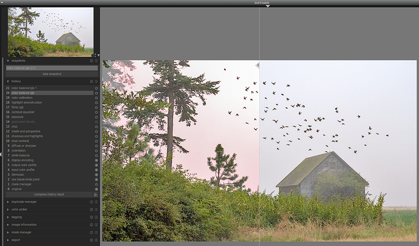Expand the color picker module
This screenshot has width=419, height=246.
(x=8, y=210)
